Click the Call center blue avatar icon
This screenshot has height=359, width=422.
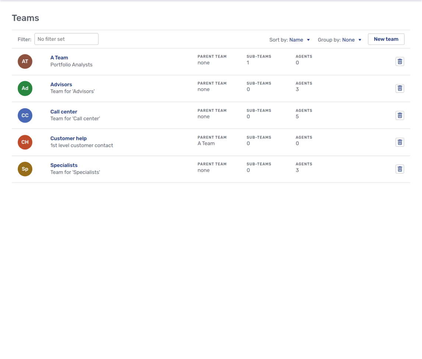(25, 115)
